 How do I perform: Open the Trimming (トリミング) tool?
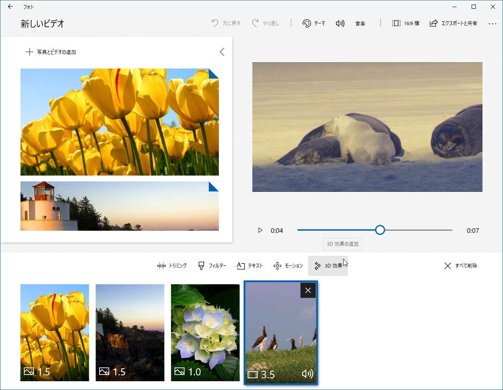pyautogui.click(x=172, y=266)
